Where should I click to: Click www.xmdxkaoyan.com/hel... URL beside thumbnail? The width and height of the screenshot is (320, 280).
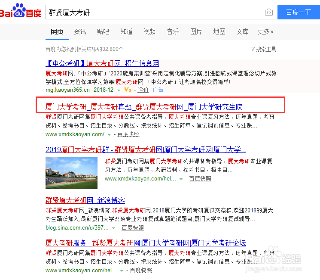(x=140, y=179)
